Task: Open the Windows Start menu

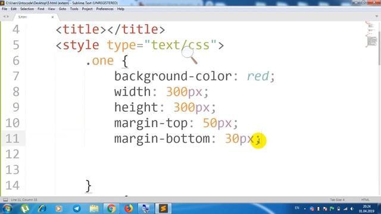Action: tap(7, 209)
